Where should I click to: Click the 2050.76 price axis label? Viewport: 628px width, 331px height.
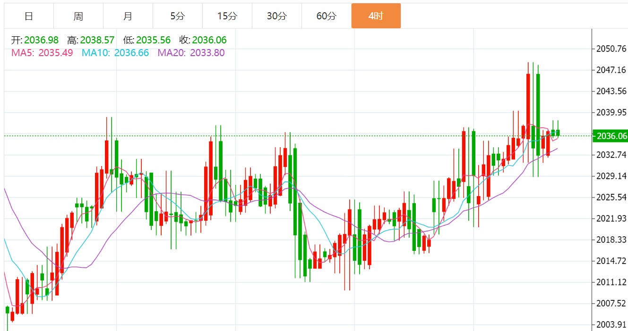(611, 49)
